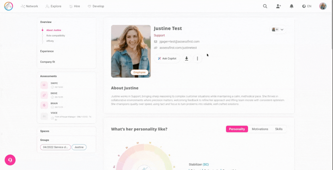Screen dimensions: 333x170
Task: Open the Develop menu
Action: click(96, 6)
